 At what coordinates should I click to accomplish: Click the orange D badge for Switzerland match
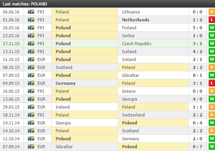[212, 115]
